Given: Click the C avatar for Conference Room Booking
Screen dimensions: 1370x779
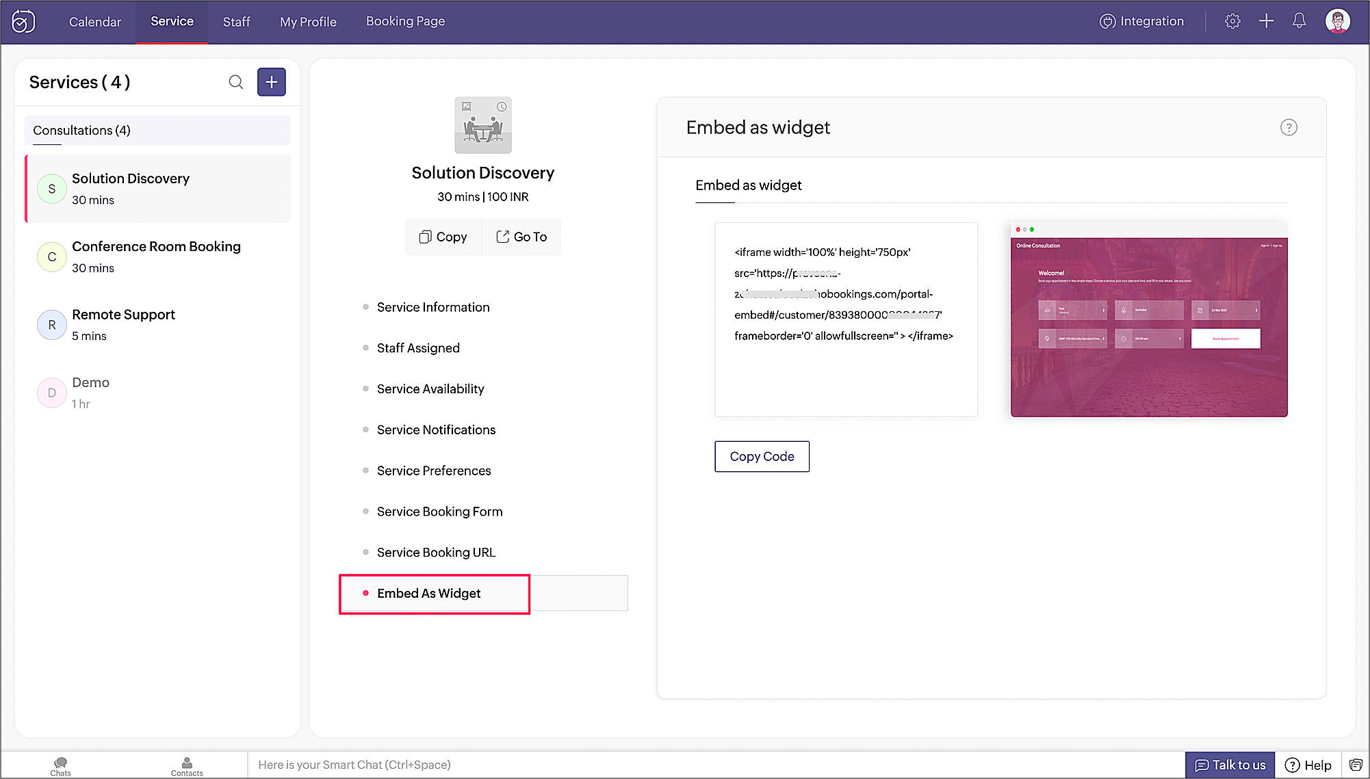Looking at the screenshot, I should pos(52,256).
